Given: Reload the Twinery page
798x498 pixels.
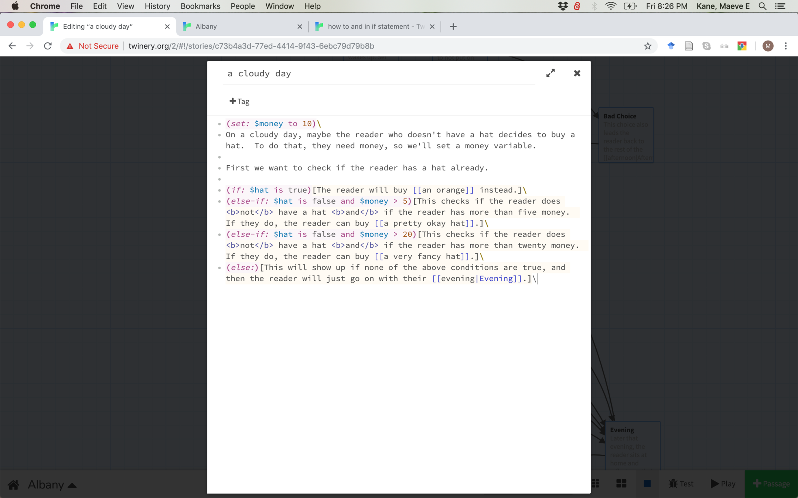Looking at the screenshot, I should (48, 46).
